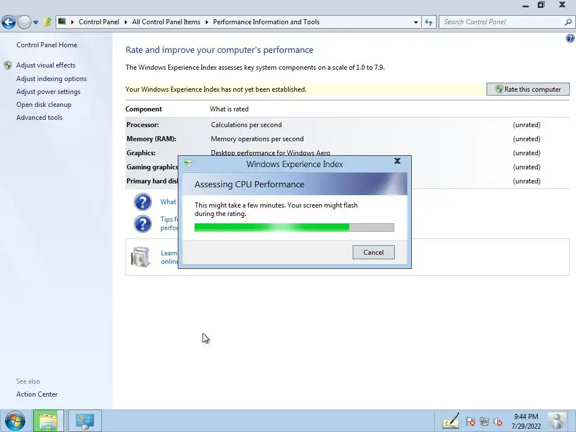Click the second question mark icon by Tips
This screenshot has height=432, width=576.
point(142,224)
